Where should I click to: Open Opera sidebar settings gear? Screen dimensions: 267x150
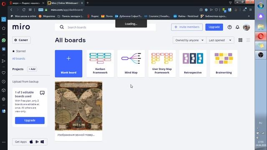(4, 99)
